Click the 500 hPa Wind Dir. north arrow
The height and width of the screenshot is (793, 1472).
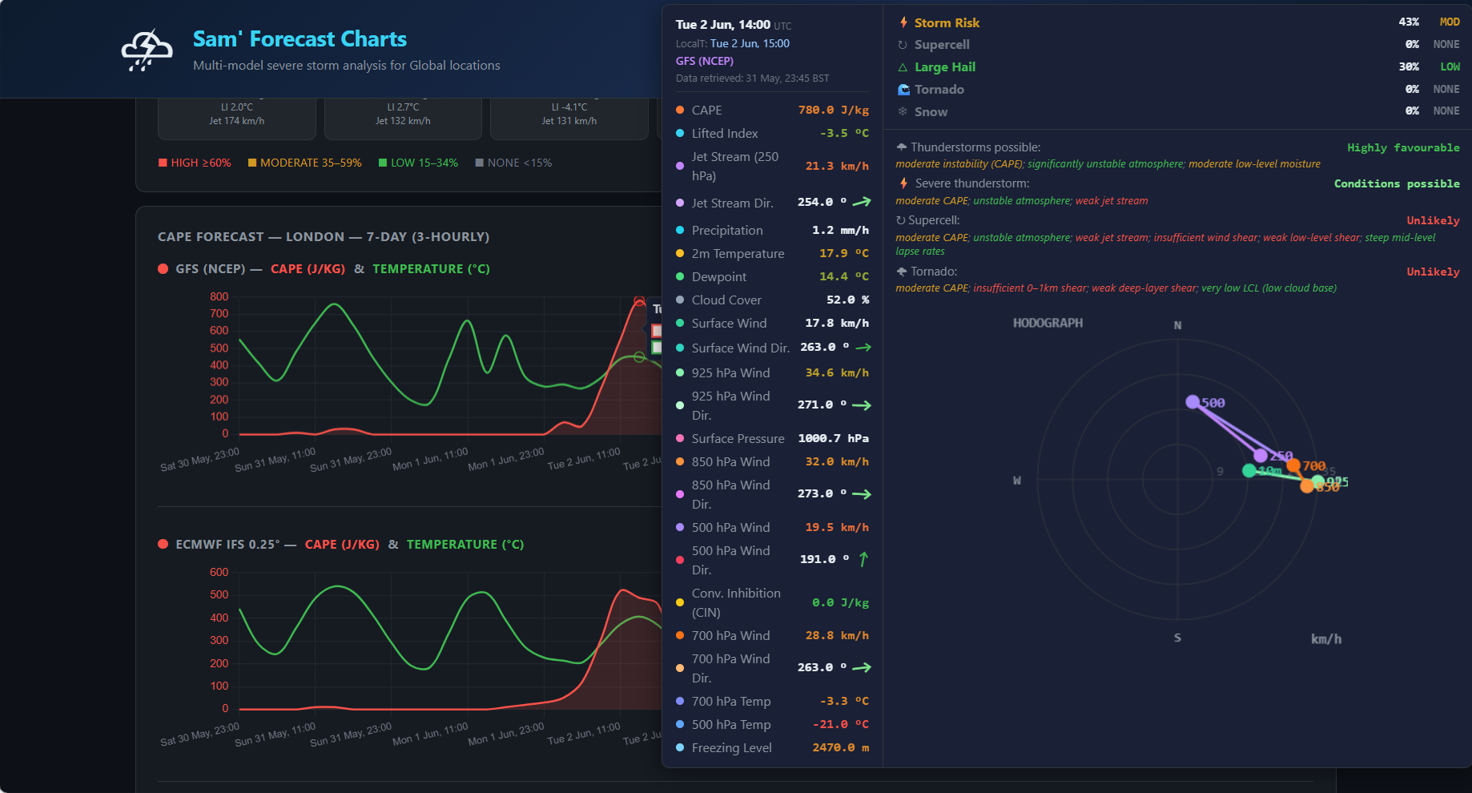(x=863, y=559)
